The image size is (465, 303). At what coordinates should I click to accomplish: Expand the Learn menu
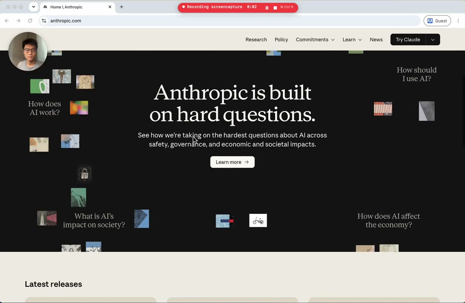(x=352, y=40)
